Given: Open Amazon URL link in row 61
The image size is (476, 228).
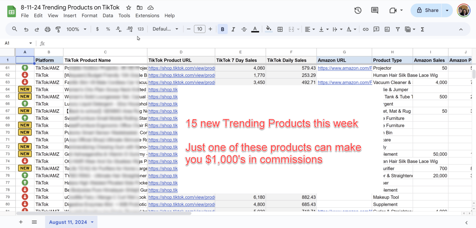Looking at the screenshot, I should (x=345, y=68).
